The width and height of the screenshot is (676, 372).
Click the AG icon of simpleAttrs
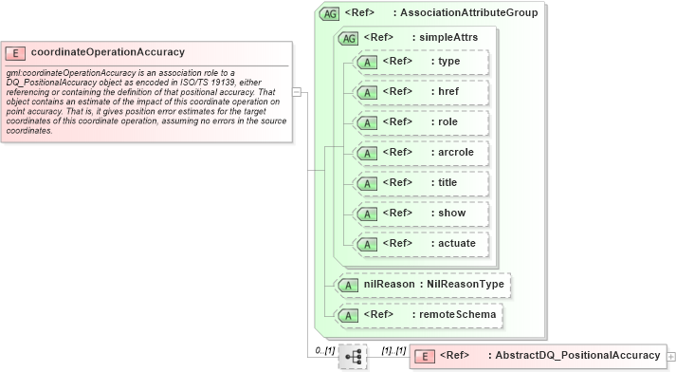pos(348,38)
